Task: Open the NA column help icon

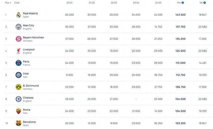Action: click(x=205, y=3)
